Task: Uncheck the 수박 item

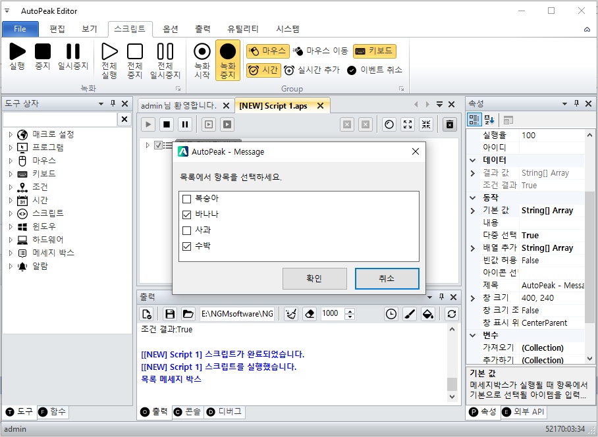Action: pos(186,247)
